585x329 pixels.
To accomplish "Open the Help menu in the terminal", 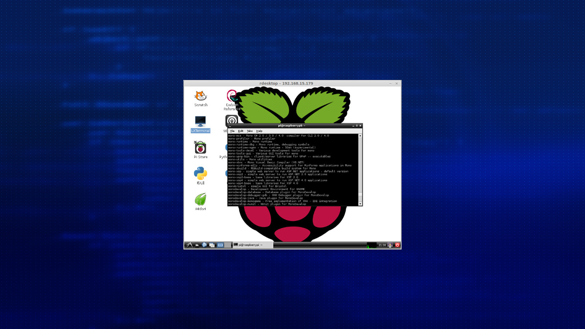I will 259,131.
